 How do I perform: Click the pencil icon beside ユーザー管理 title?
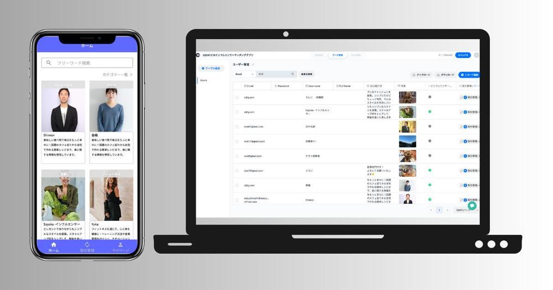click(253, 65)
